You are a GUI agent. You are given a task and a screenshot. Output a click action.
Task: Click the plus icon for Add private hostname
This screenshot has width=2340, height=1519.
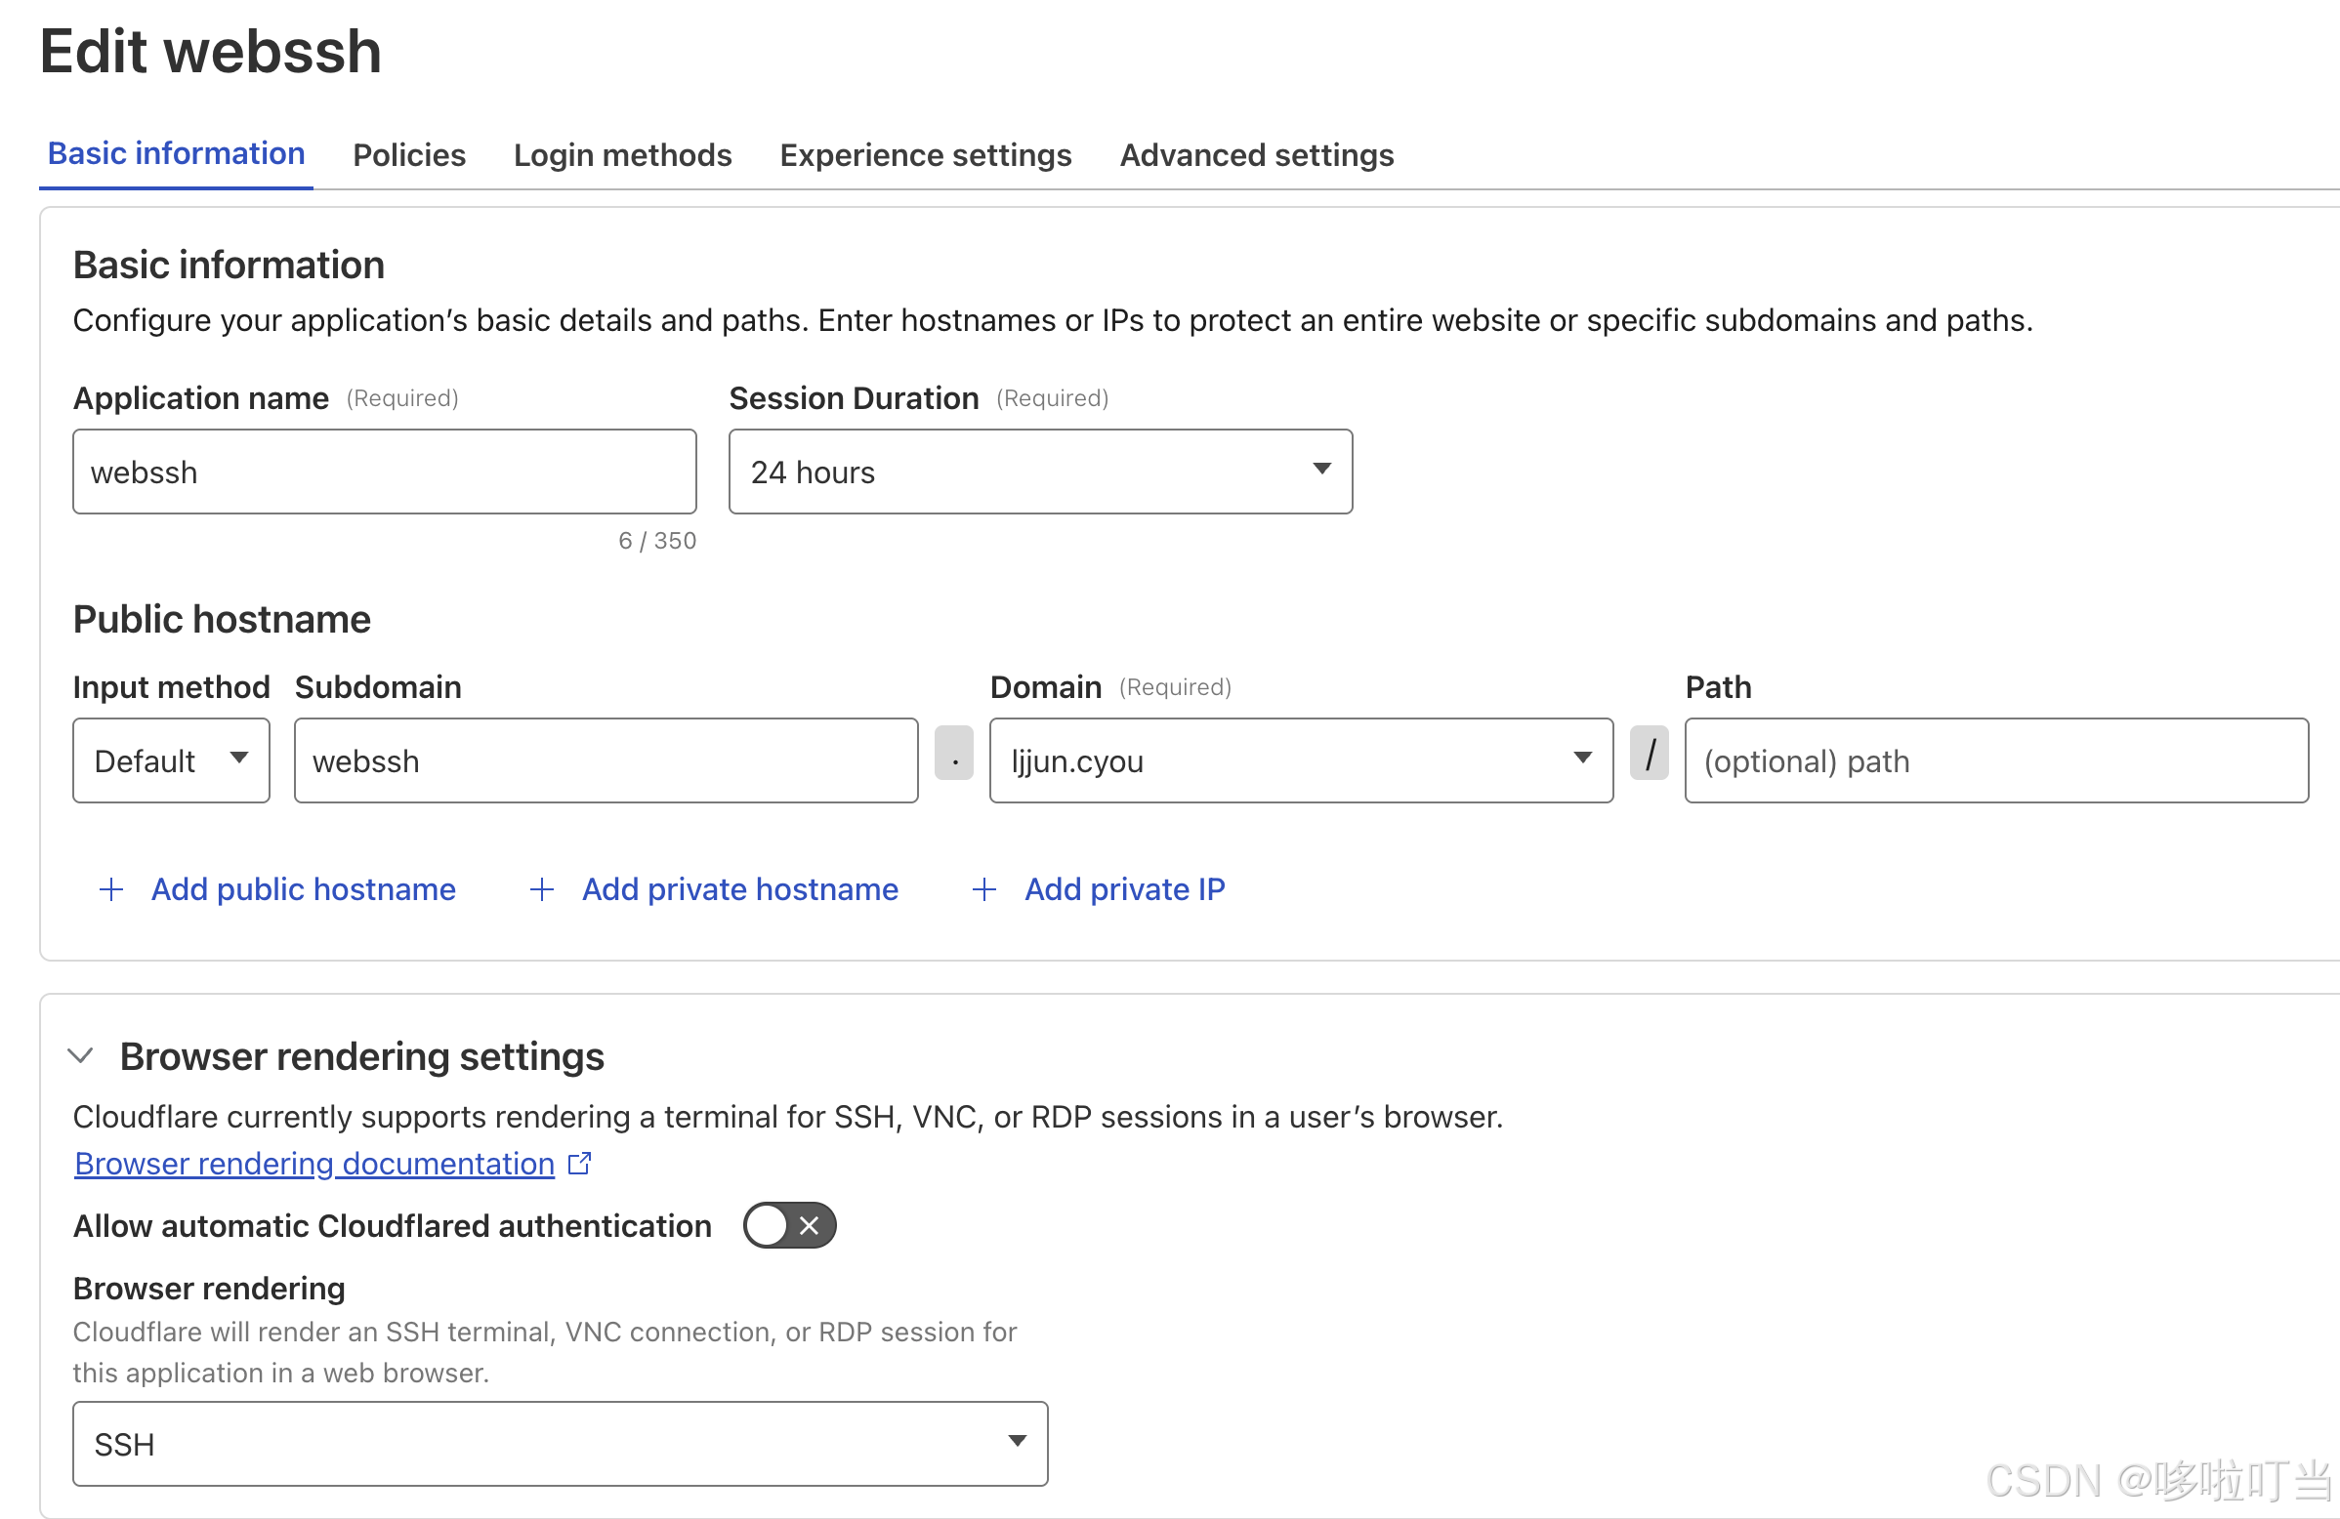[x=542, y=889]
